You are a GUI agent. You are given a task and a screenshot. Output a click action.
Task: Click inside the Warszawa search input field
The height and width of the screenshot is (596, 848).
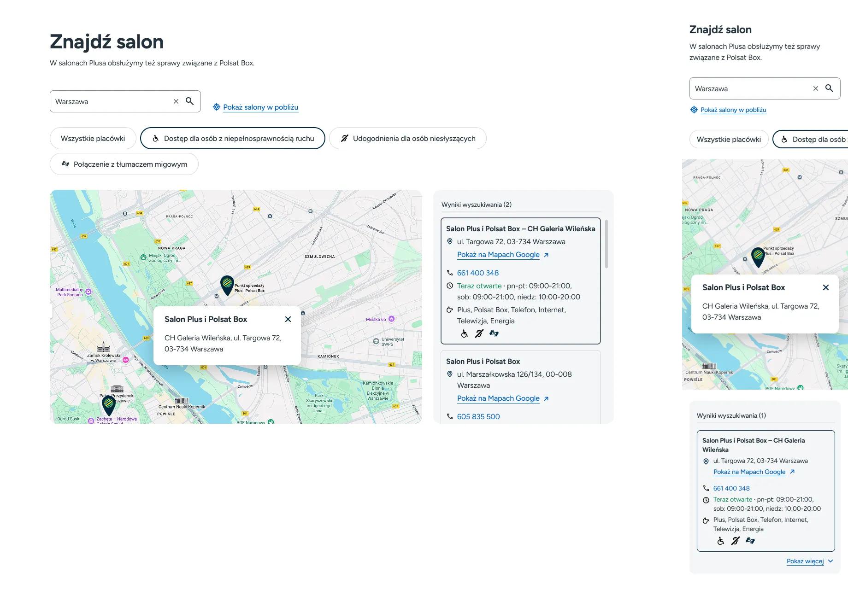(111, 101)
